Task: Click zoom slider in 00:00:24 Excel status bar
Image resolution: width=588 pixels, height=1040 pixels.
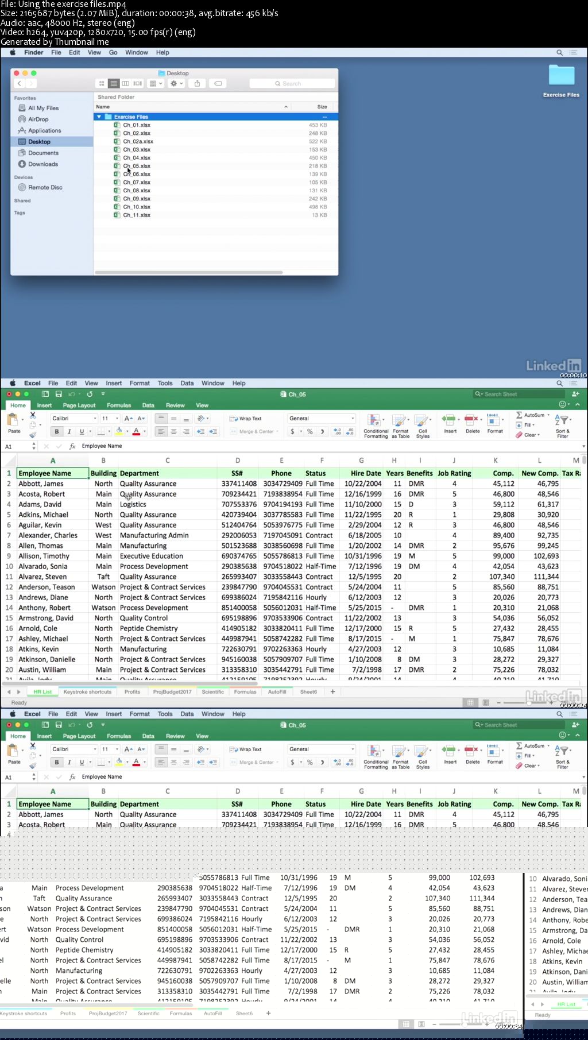Action: pyautogui.click(x=528, y=702)
